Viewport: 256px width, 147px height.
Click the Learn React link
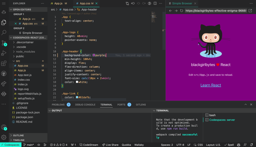(211, 85)
